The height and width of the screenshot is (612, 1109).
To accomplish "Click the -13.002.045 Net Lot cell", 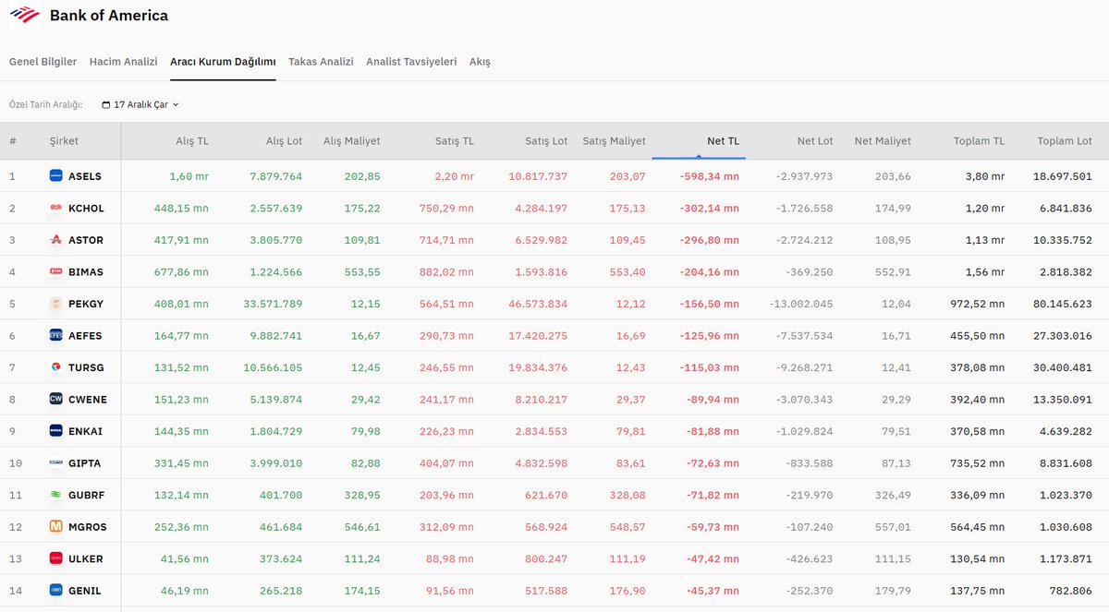I will pyautogui.click(x=800, y=304).
